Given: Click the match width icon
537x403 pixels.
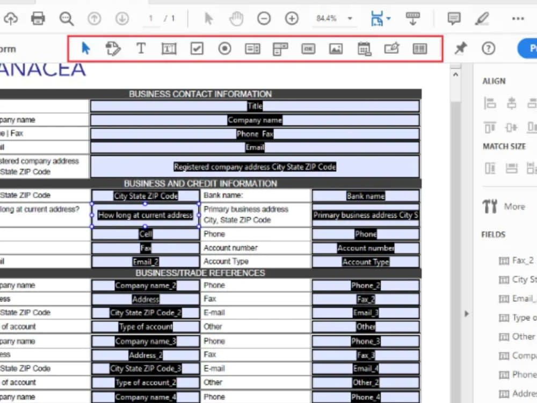Looking at the screenshot, I should pos(511,168).
